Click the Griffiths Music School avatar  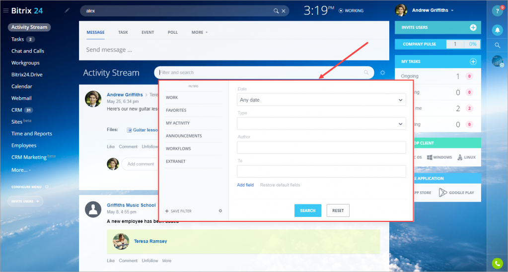tap(93, 209)
